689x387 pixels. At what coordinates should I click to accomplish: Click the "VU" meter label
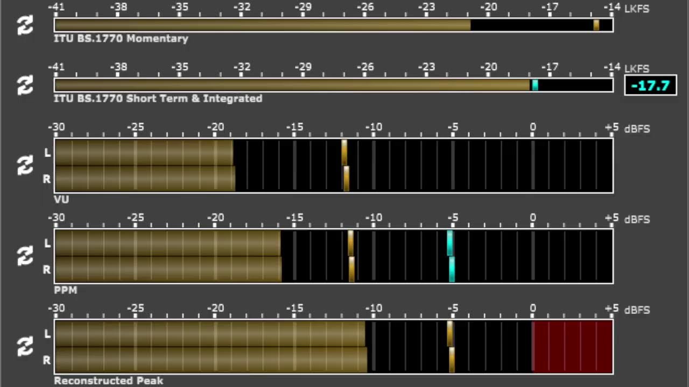click(x=61, y=199)
